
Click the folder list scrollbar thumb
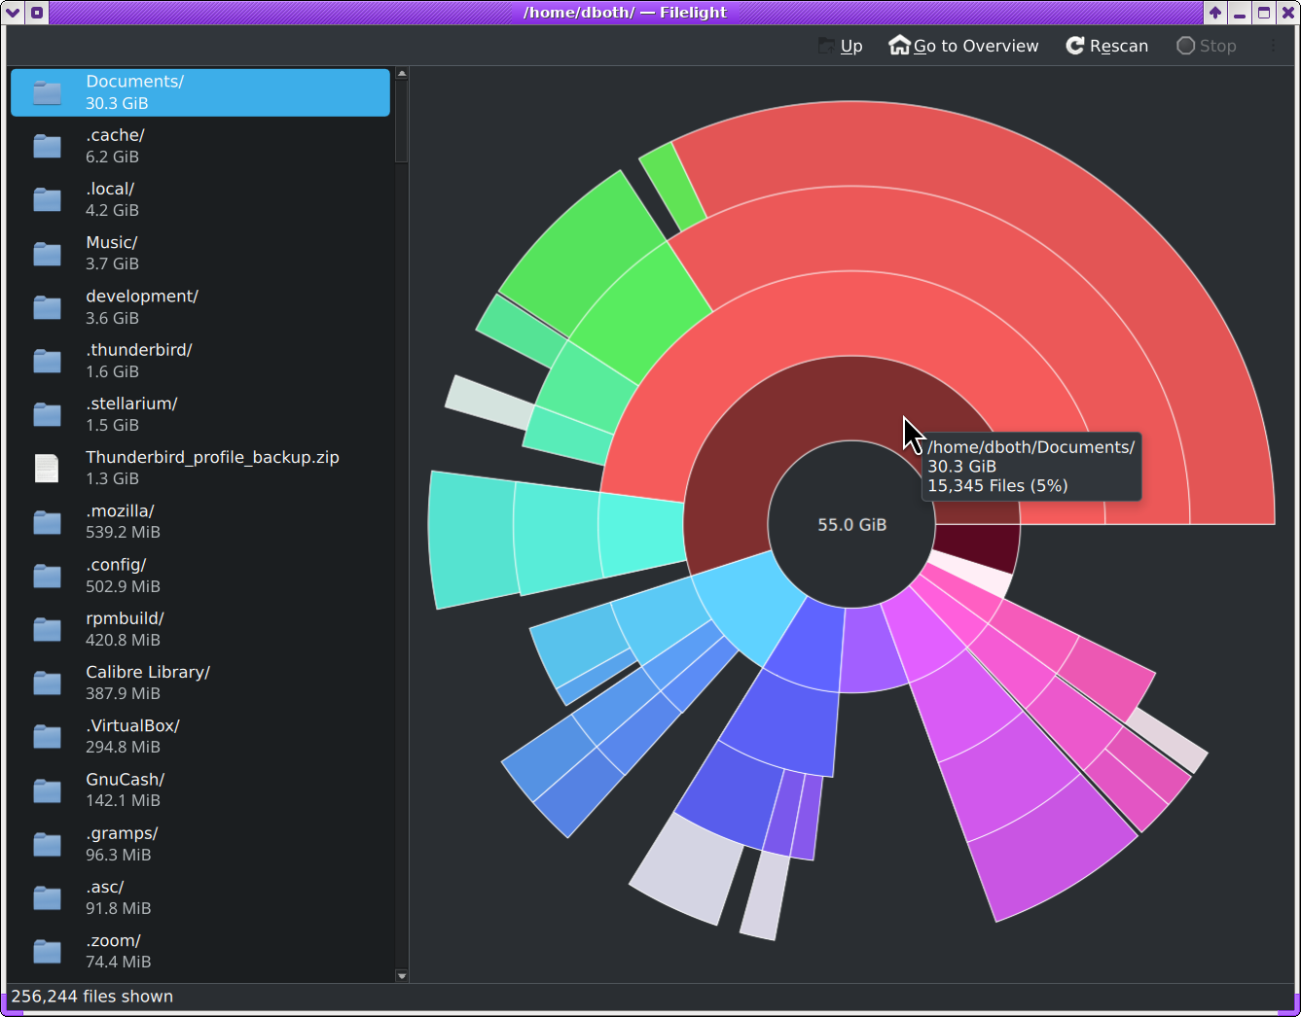pos(402,122)
